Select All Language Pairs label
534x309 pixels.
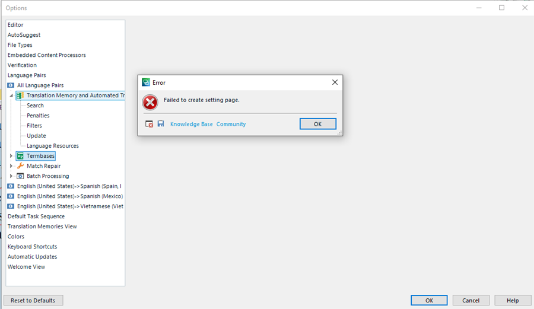coord(40,85)
